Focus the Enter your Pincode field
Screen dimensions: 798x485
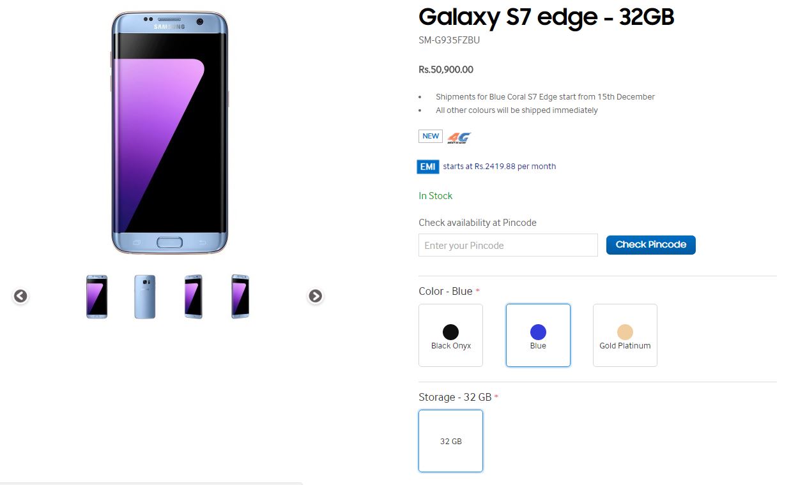[508, 246]
